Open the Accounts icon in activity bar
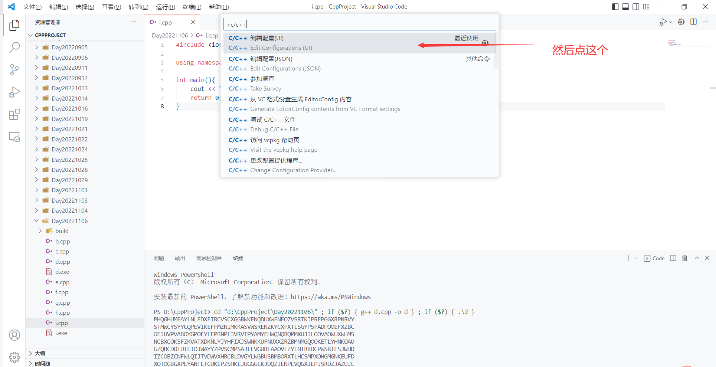Screen dimensions: 716x367 point(14,335)
